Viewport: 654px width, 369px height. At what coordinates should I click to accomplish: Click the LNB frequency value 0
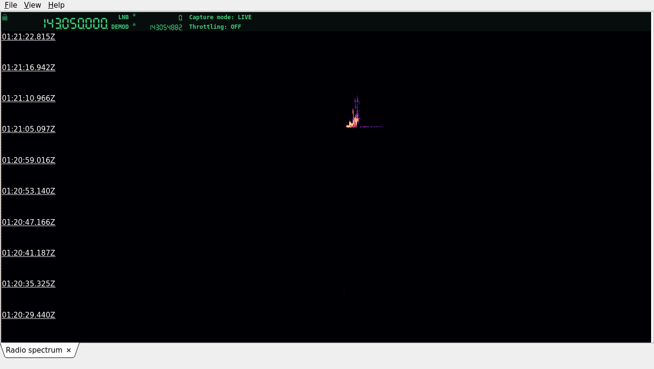point(180,18)
